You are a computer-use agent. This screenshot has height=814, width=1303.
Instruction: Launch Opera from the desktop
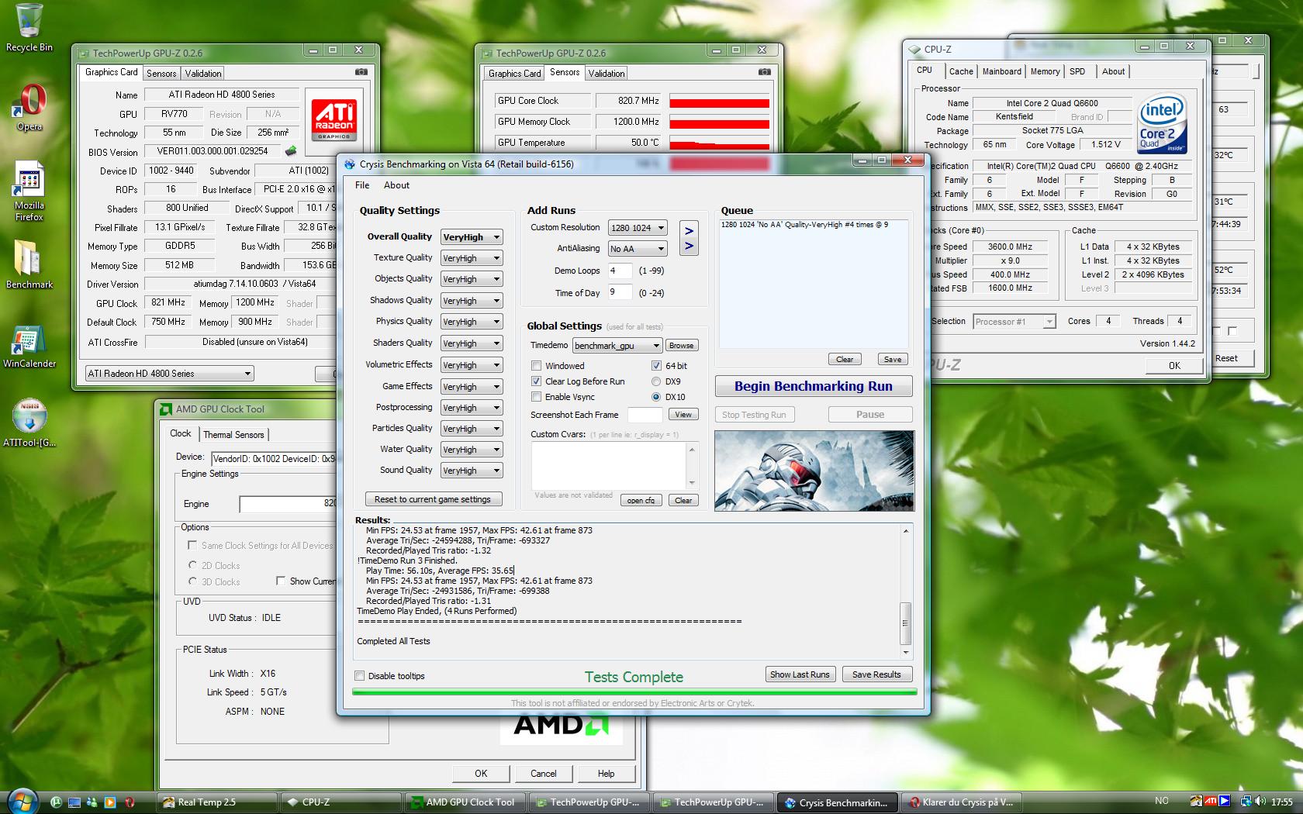point(29,107)
